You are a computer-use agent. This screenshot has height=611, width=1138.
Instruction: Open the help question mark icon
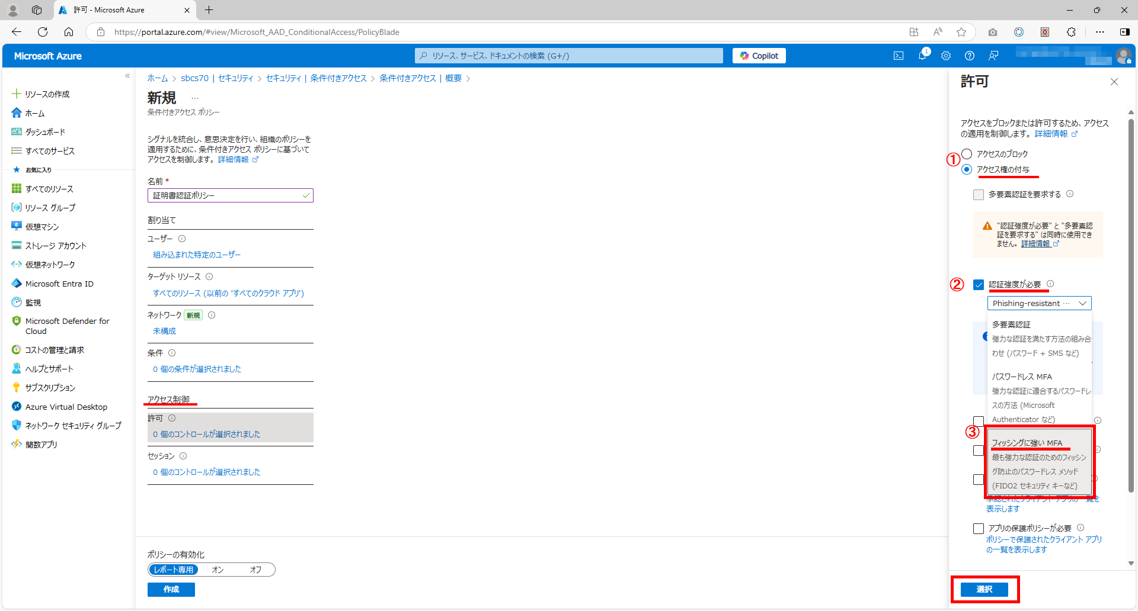970,56
